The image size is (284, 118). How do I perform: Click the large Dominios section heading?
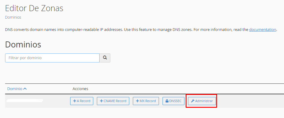pyautogui.click(x=23, y=44)
